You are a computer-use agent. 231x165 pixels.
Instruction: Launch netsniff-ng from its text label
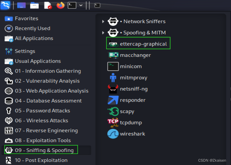click(134, 89)
